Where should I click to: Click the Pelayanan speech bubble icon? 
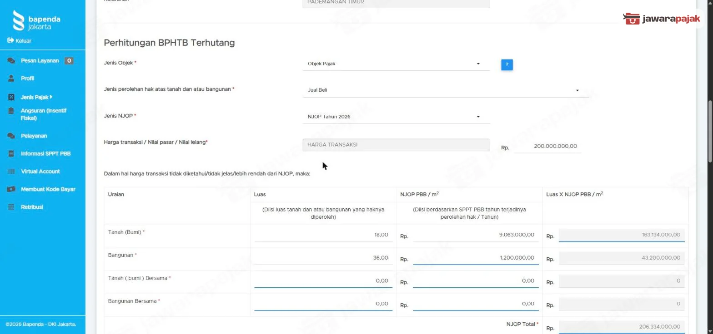pos(11,136)
